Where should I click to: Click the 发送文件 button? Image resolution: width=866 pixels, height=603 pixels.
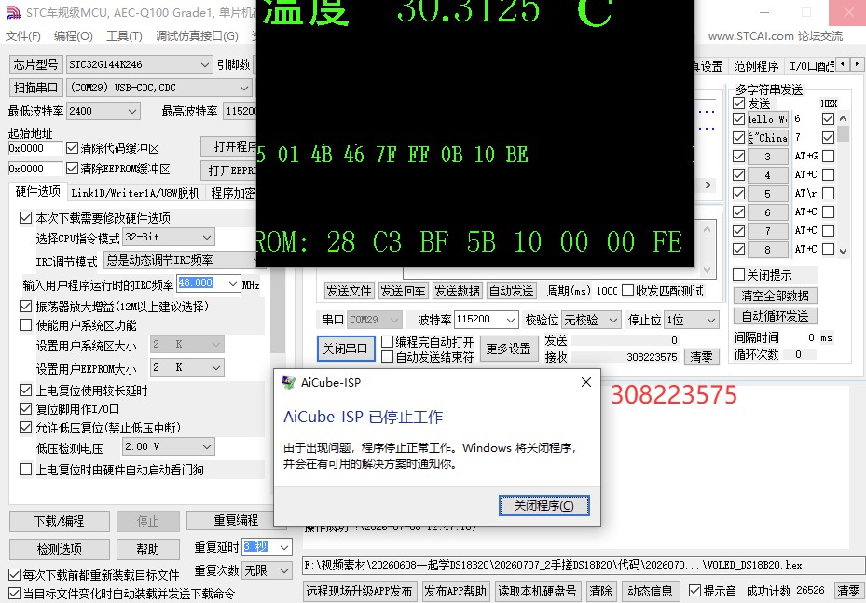point(349,291)
